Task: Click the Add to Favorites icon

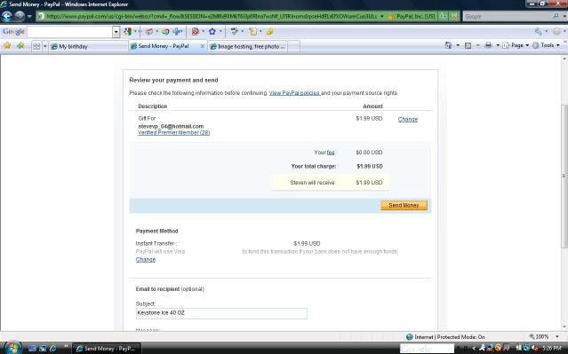Action: click(20, 46)
